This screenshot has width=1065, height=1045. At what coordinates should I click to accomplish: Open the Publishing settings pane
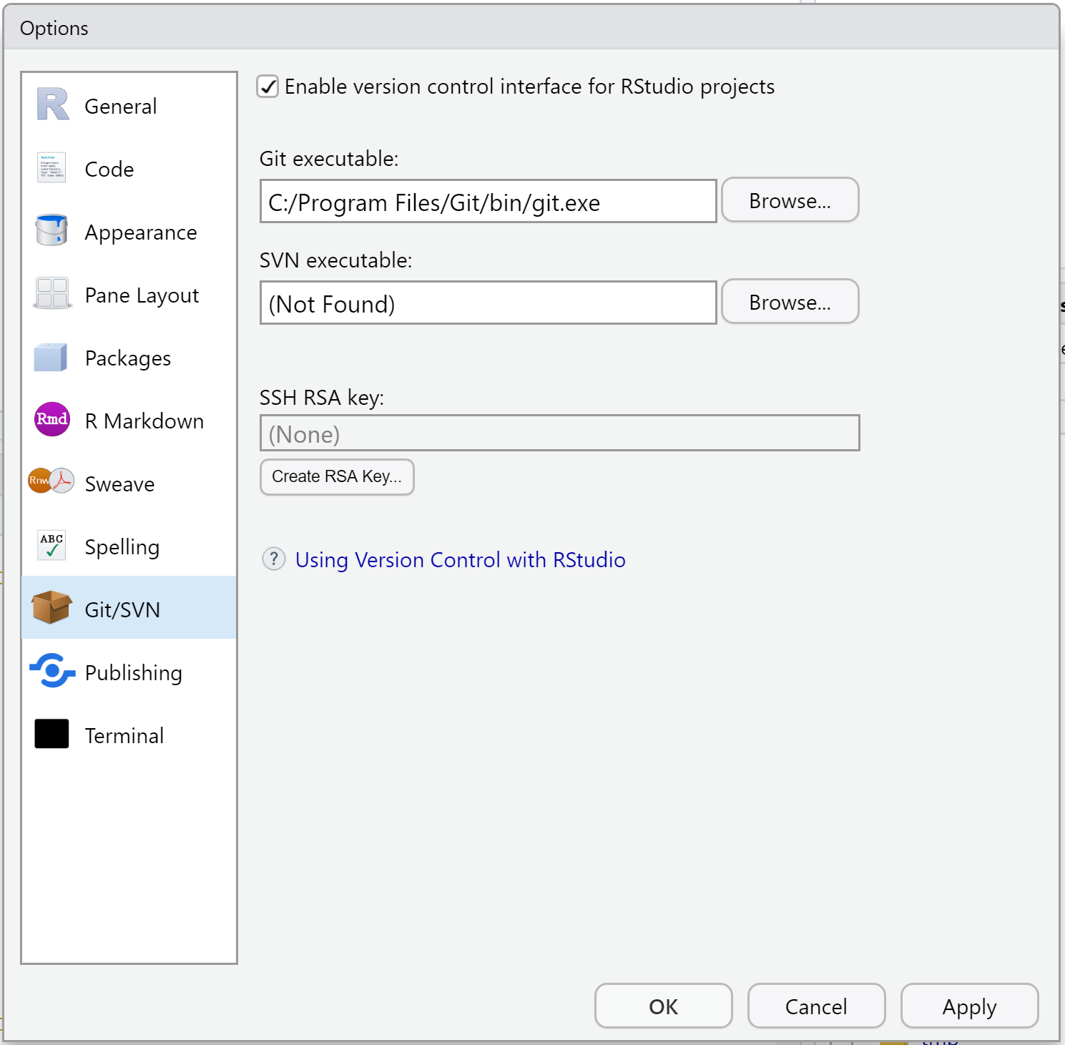(51, 672)
